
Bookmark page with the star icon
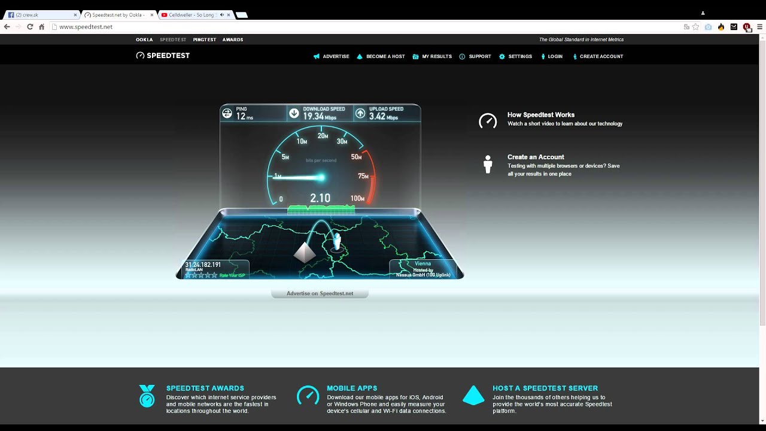coord(695,27)
